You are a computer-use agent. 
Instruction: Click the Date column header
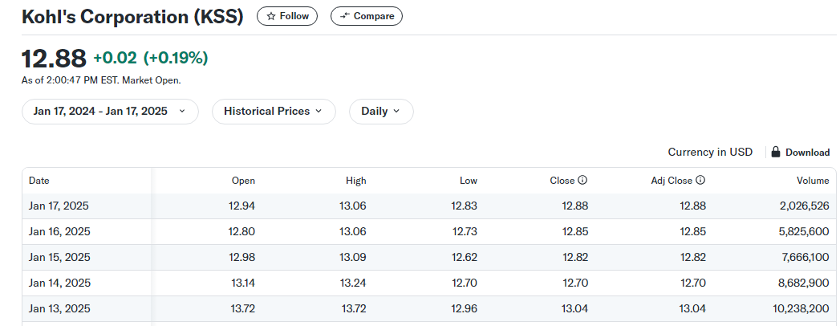click(x=39, y=181)
